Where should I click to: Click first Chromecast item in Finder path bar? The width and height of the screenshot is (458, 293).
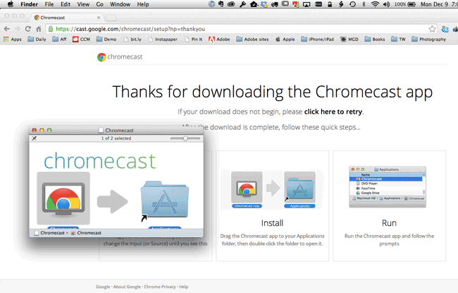[x=49, y=233]
